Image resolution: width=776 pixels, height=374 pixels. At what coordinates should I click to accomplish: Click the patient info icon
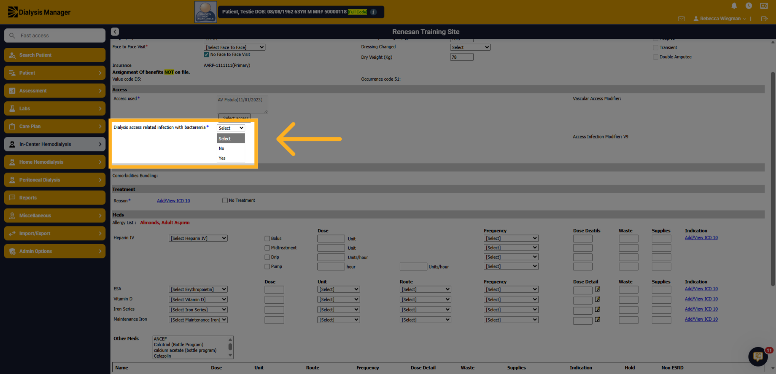pos(373,12)
